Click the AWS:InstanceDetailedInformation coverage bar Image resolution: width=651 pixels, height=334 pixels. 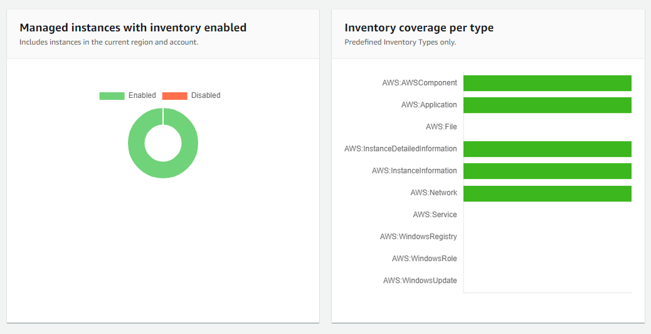[x=547, y=149]
